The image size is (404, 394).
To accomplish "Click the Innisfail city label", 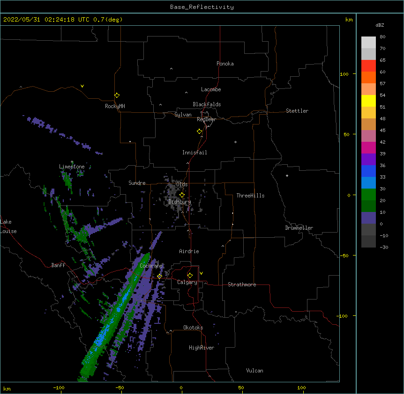I will point(195,153).
